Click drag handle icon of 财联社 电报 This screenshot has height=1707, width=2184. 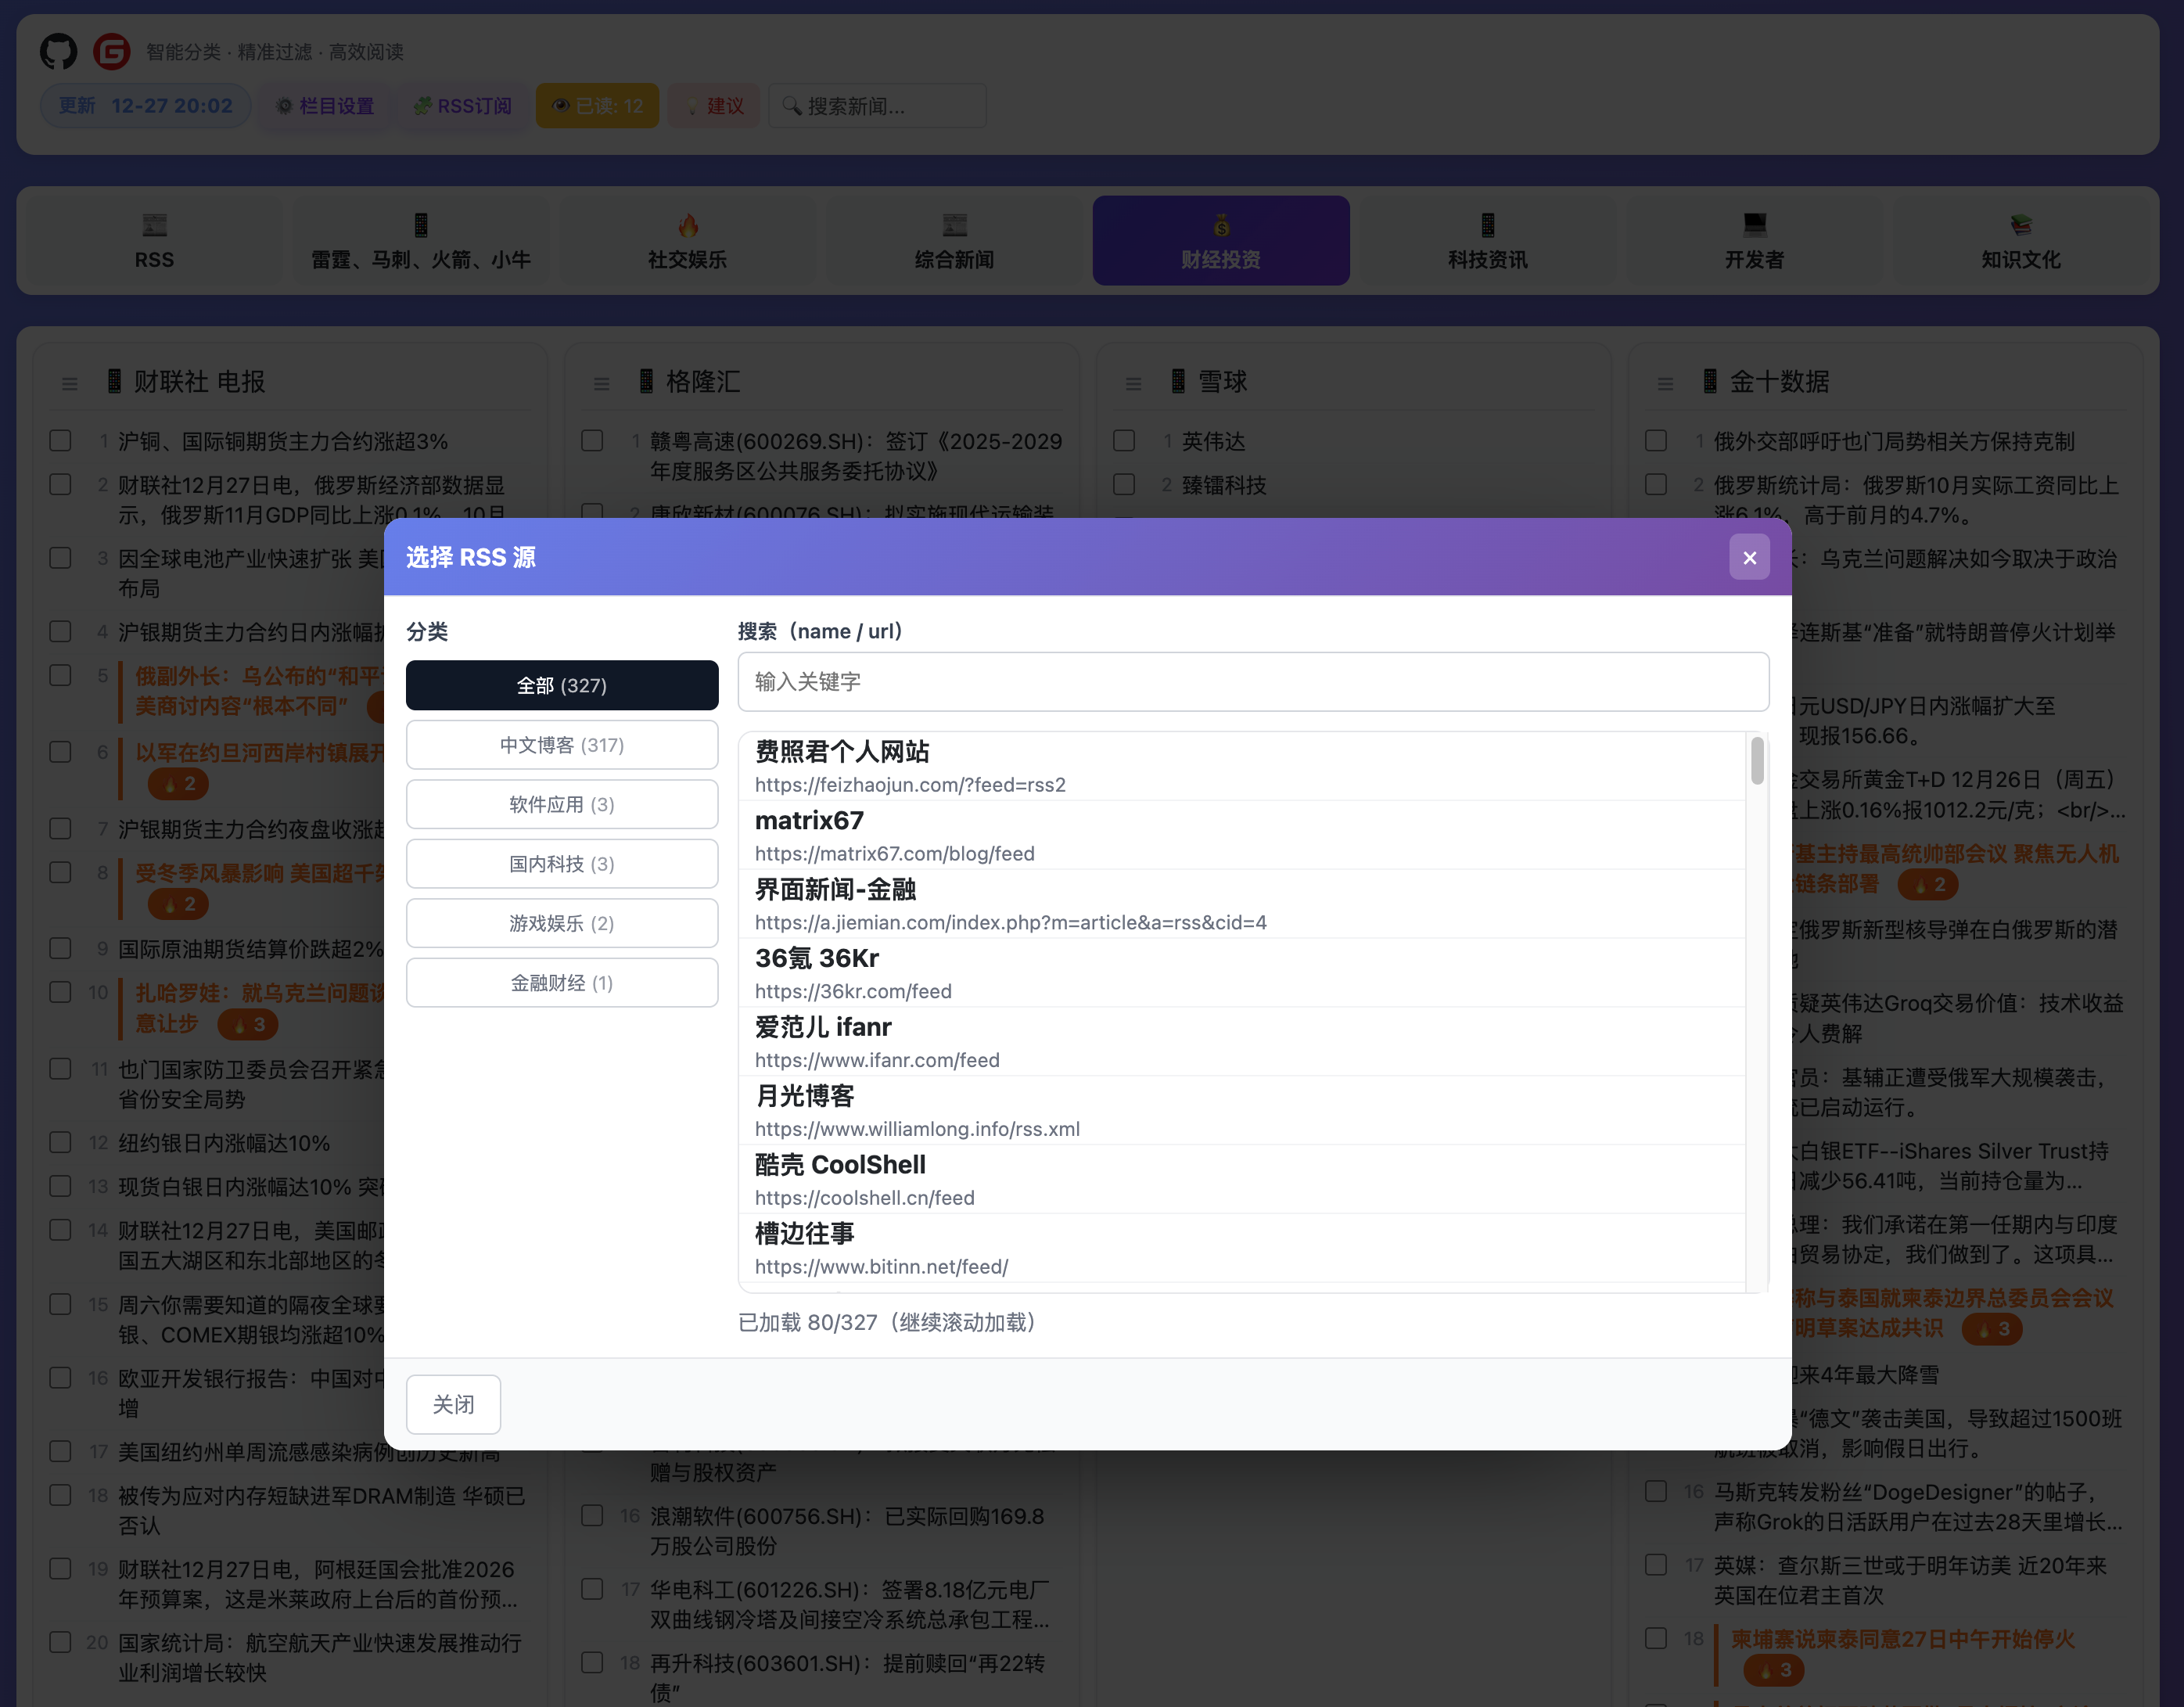[x=70, y=383]
